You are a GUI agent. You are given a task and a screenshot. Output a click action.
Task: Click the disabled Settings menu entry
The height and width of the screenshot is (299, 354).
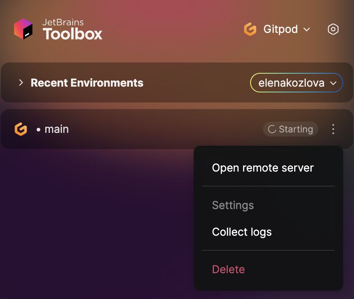(233, 205)
